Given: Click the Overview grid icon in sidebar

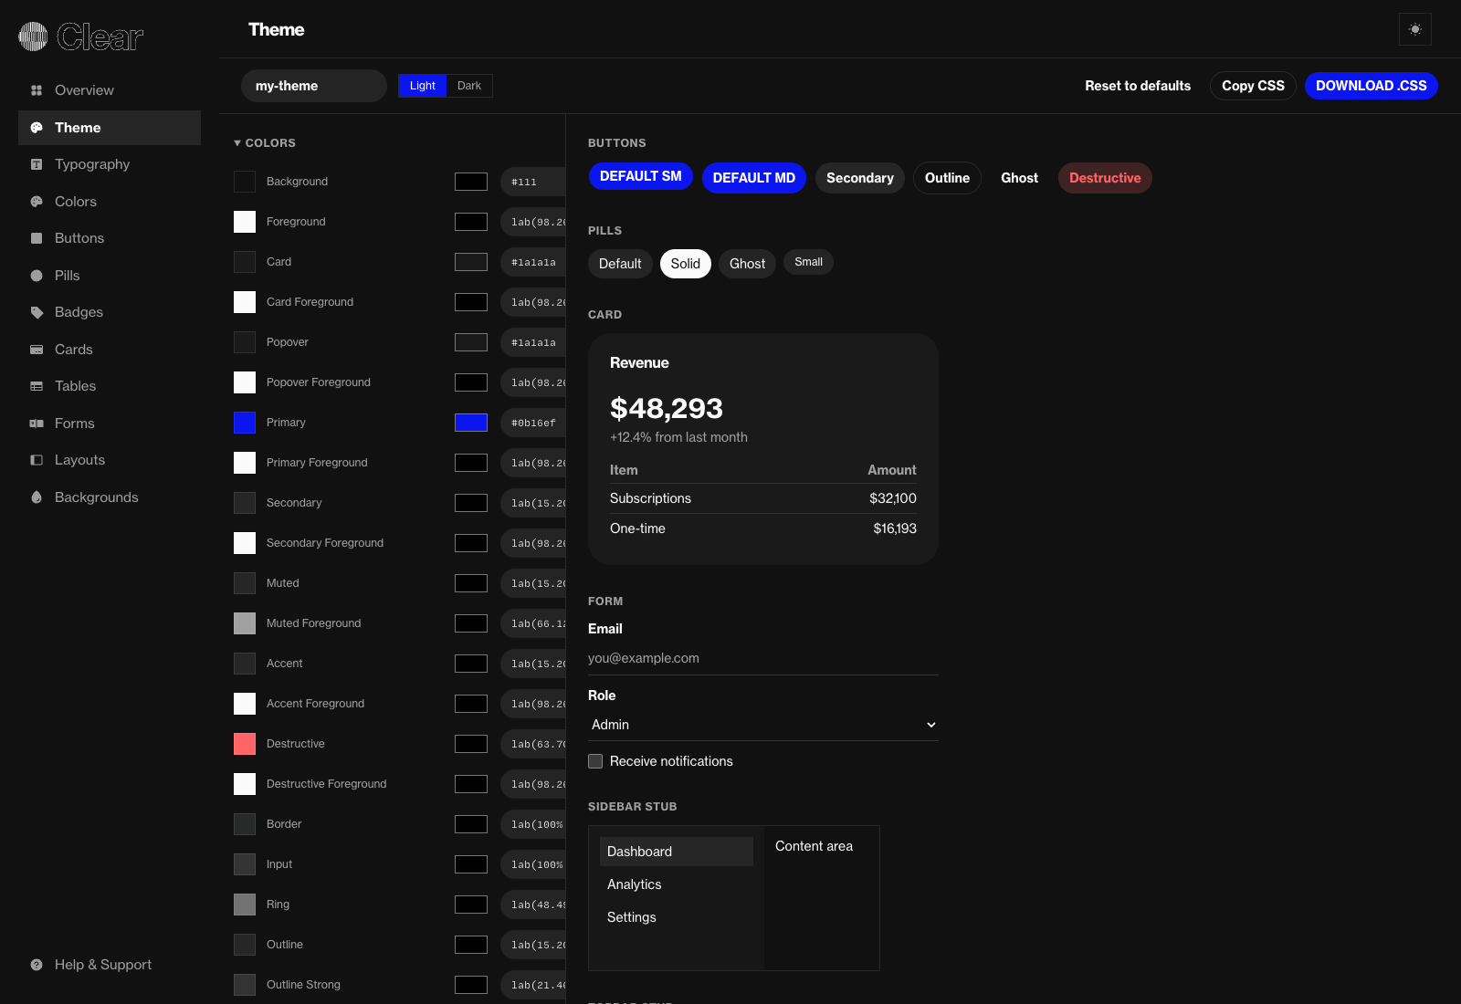Looking at the screenshot, I should point(37,90).
